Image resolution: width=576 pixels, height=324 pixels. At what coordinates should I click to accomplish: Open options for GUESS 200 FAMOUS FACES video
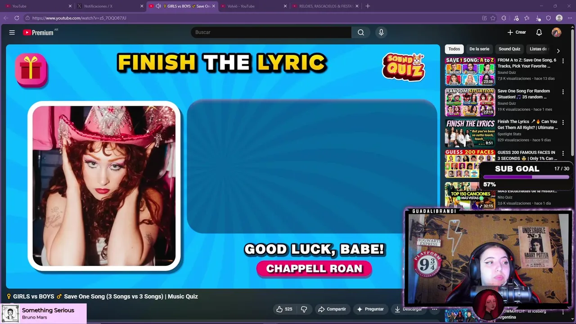563,153
